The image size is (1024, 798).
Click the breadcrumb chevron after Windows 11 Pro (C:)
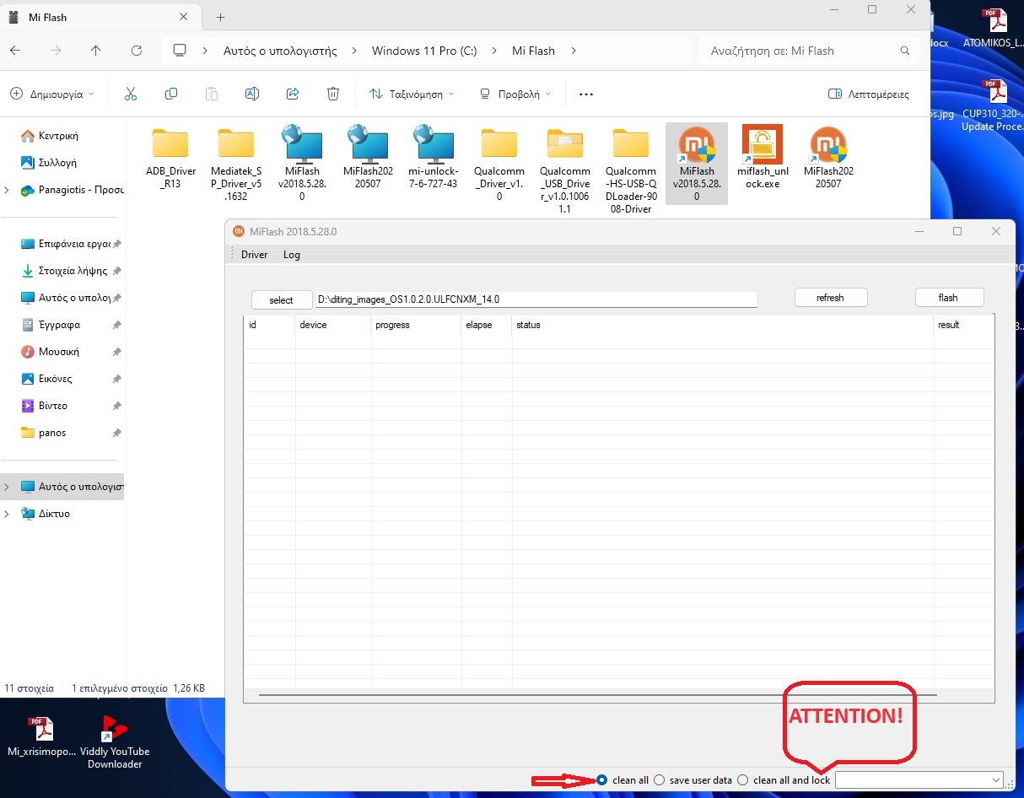(x=495, y=51)
